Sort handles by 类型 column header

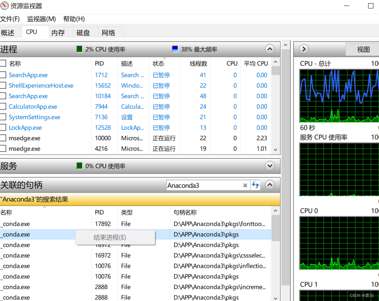[x=143, y=212]
